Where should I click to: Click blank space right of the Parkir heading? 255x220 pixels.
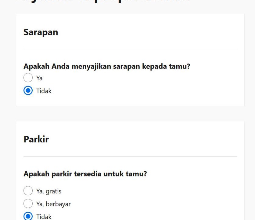coord(153,139)
